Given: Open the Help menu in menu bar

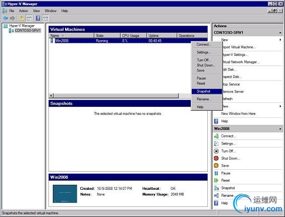Looking at the screenshot, I should pyautogui.click(x=65, y=11).
